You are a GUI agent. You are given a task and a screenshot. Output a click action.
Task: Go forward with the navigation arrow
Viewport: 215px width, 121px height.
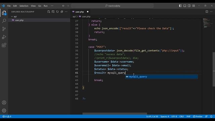68,6
